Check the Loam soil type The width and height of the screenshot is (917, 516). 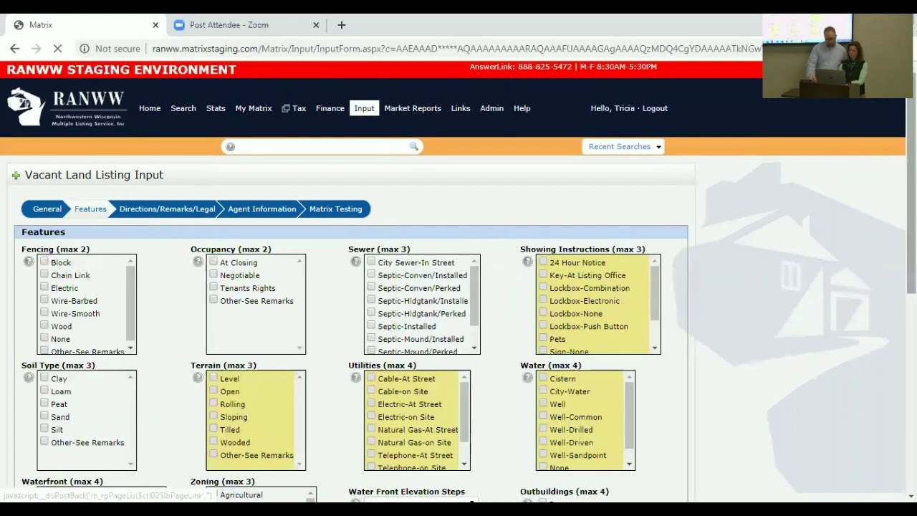click(44, 391)
